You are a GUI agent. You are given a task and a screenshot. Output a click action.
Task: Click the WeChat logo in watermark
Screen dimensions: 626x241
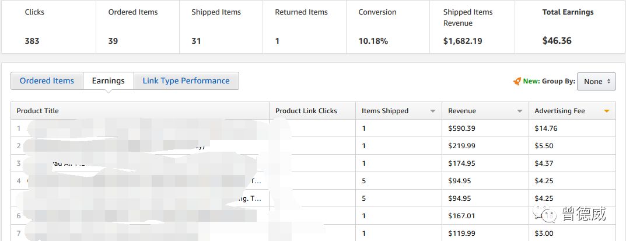[x=545, y=214]
